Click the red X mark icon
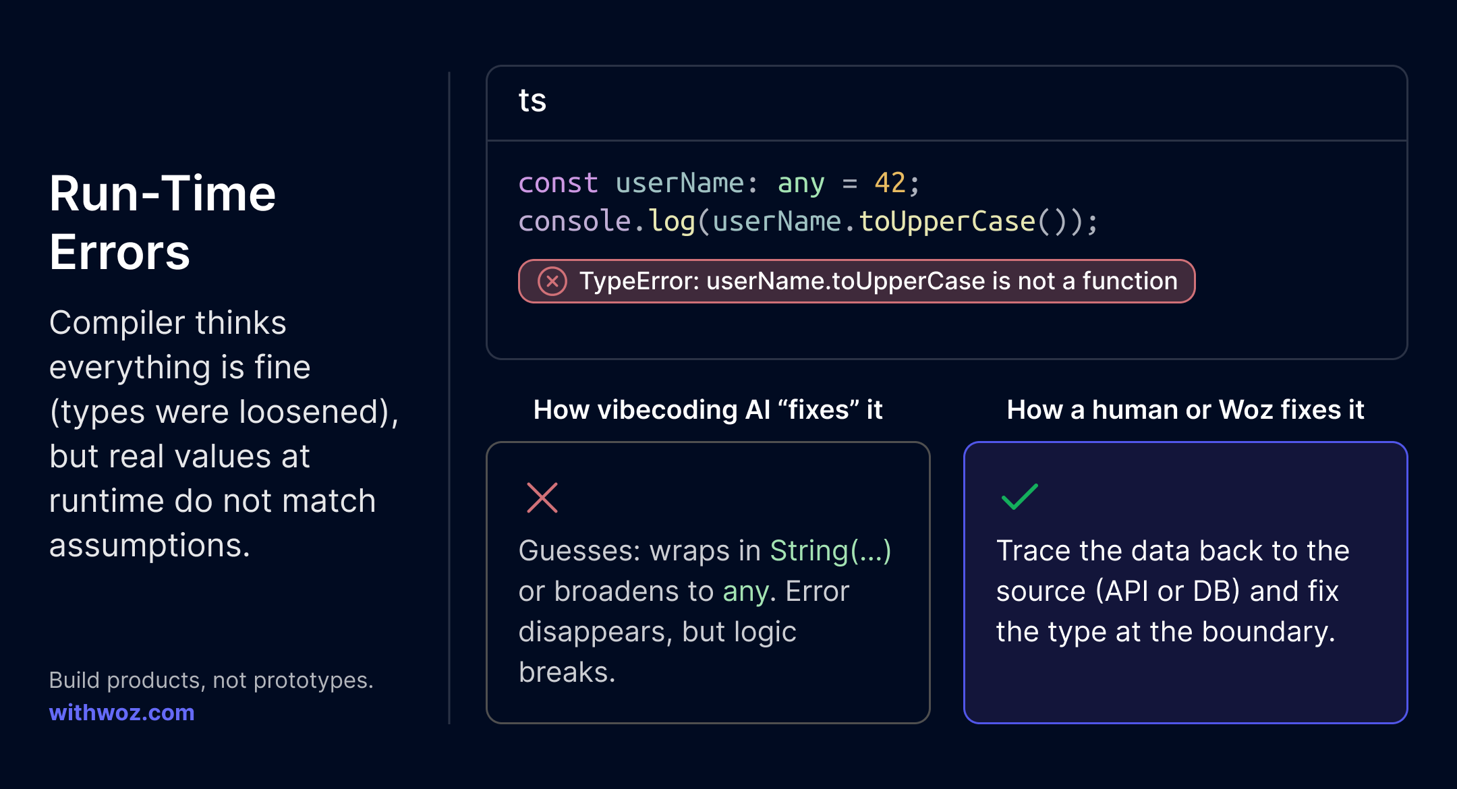 click(x=542, y=498)
